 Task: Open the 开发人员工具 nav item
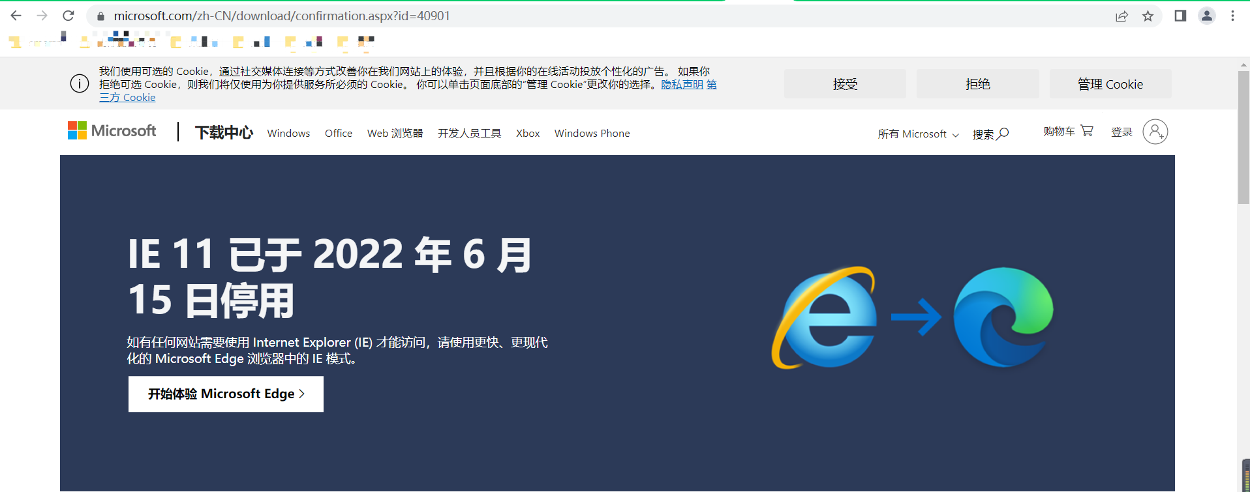click(x=469, y=134)
